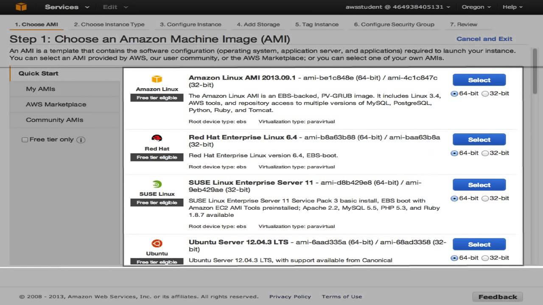Open the Oregon region dropdown
543x305 pixels.
click(476, 7)
